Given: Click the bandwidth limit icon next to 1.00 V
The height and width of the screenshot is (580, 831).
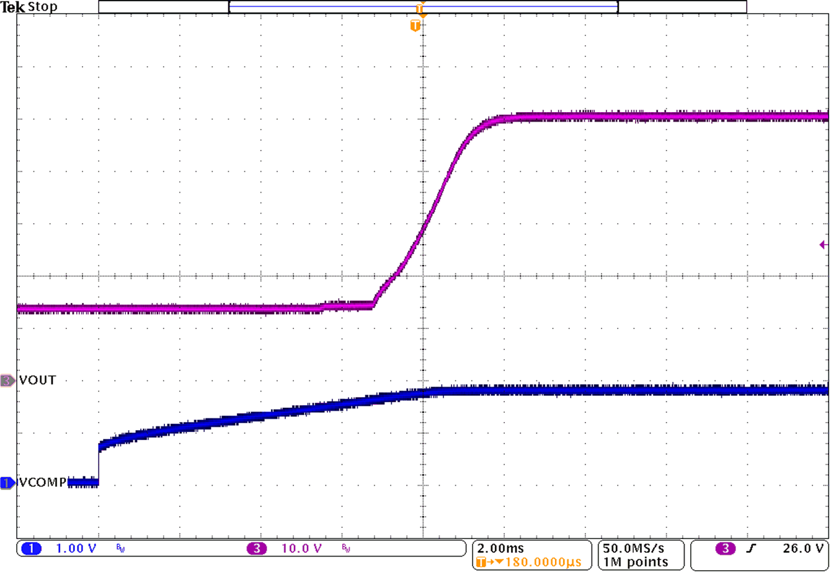Looking at the screenshot, I should click(120, 548).
